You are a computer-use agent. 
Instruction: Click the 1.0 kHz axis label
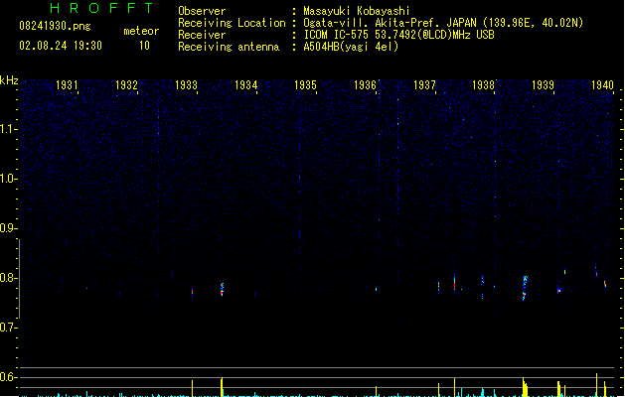pyautogui.click(x=8, y=179)
